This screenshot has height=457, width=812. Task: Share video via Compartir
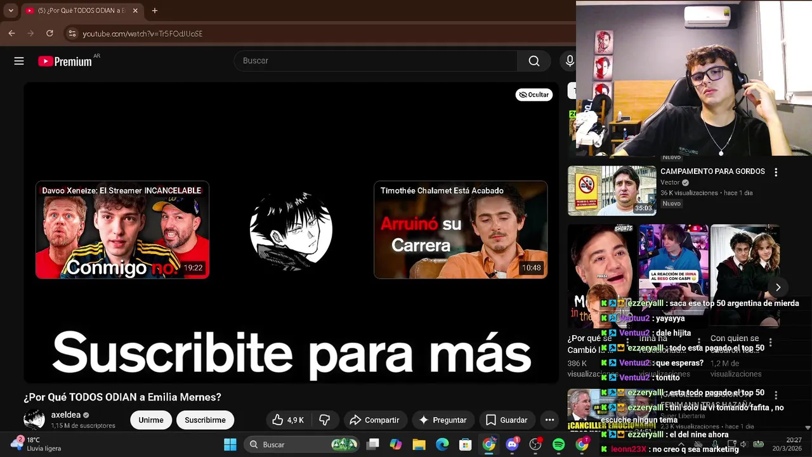coord(374,420)
